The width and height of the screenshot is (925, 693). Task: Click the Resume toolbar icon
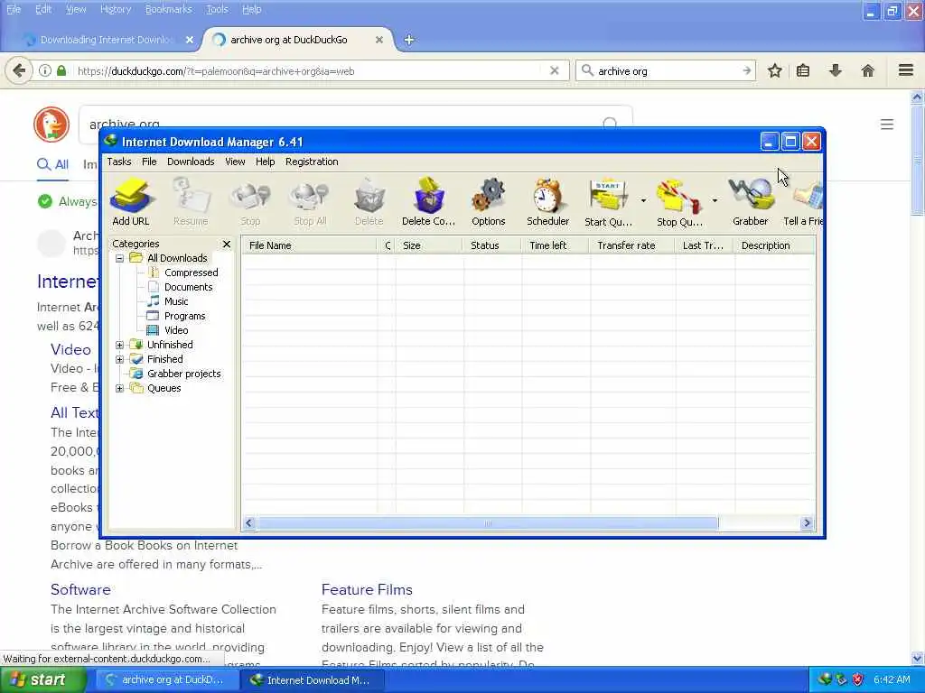click(191, 202)
